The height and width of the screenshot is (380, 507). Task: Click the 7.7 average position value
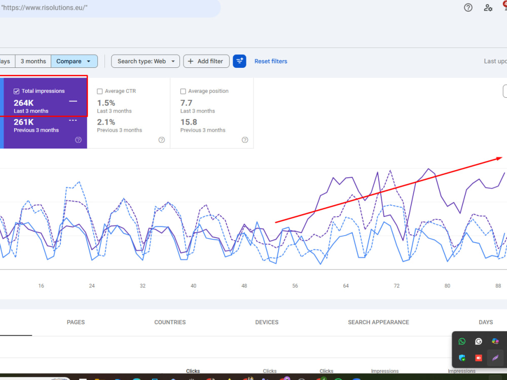click(186, 103)
